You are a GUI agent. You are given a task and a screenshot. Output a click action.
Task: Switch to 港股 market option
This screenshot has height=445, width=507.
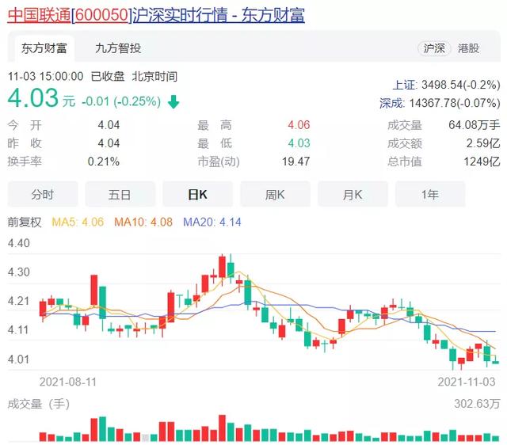coord(468,48)
